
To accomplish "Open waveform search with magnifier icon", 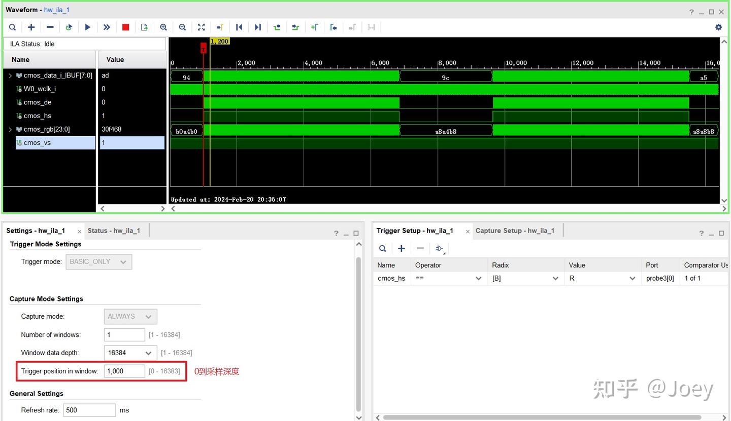I will [x=12, y=27].
